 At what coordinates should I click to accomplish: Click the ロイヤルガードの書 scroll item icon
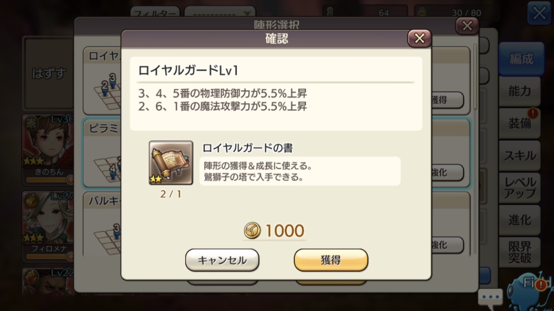click(x=171, y=163)
